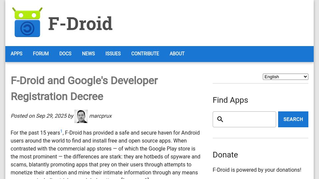Click the marcprux author name
The width and height of the screenshot is (319, 179).
tap(100, 116)
